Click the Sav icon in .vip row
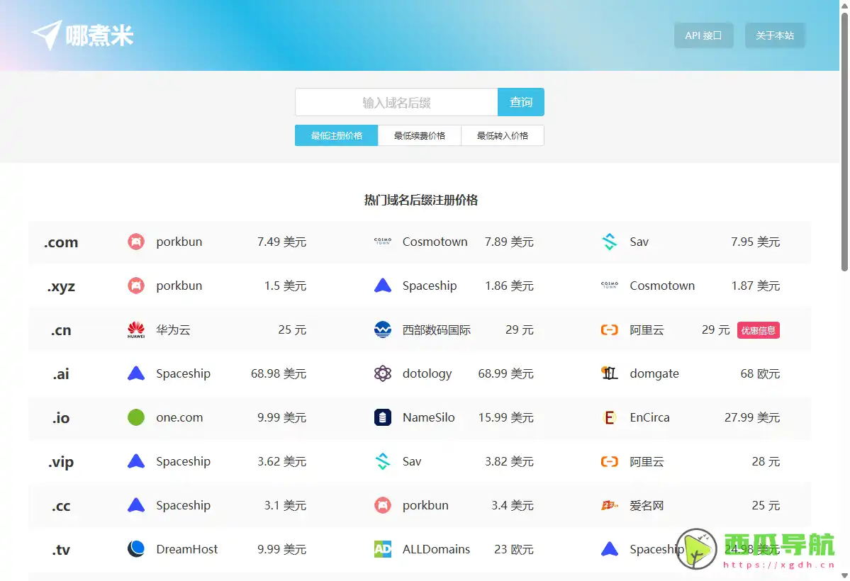 point(383,461)
